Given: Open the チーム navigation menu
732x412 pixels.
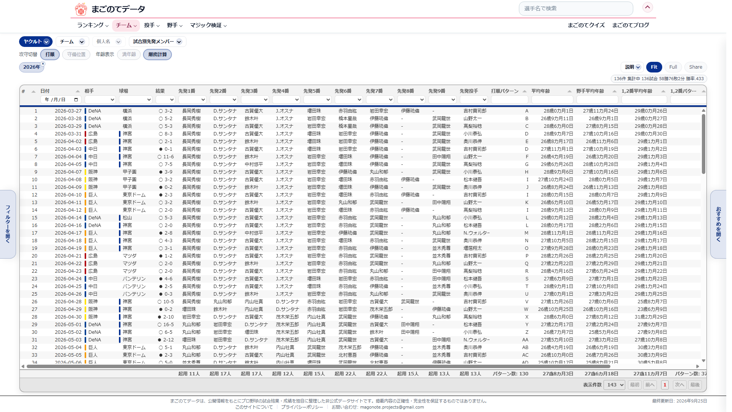Looking at the screenshot, I should tap(126, 25).
